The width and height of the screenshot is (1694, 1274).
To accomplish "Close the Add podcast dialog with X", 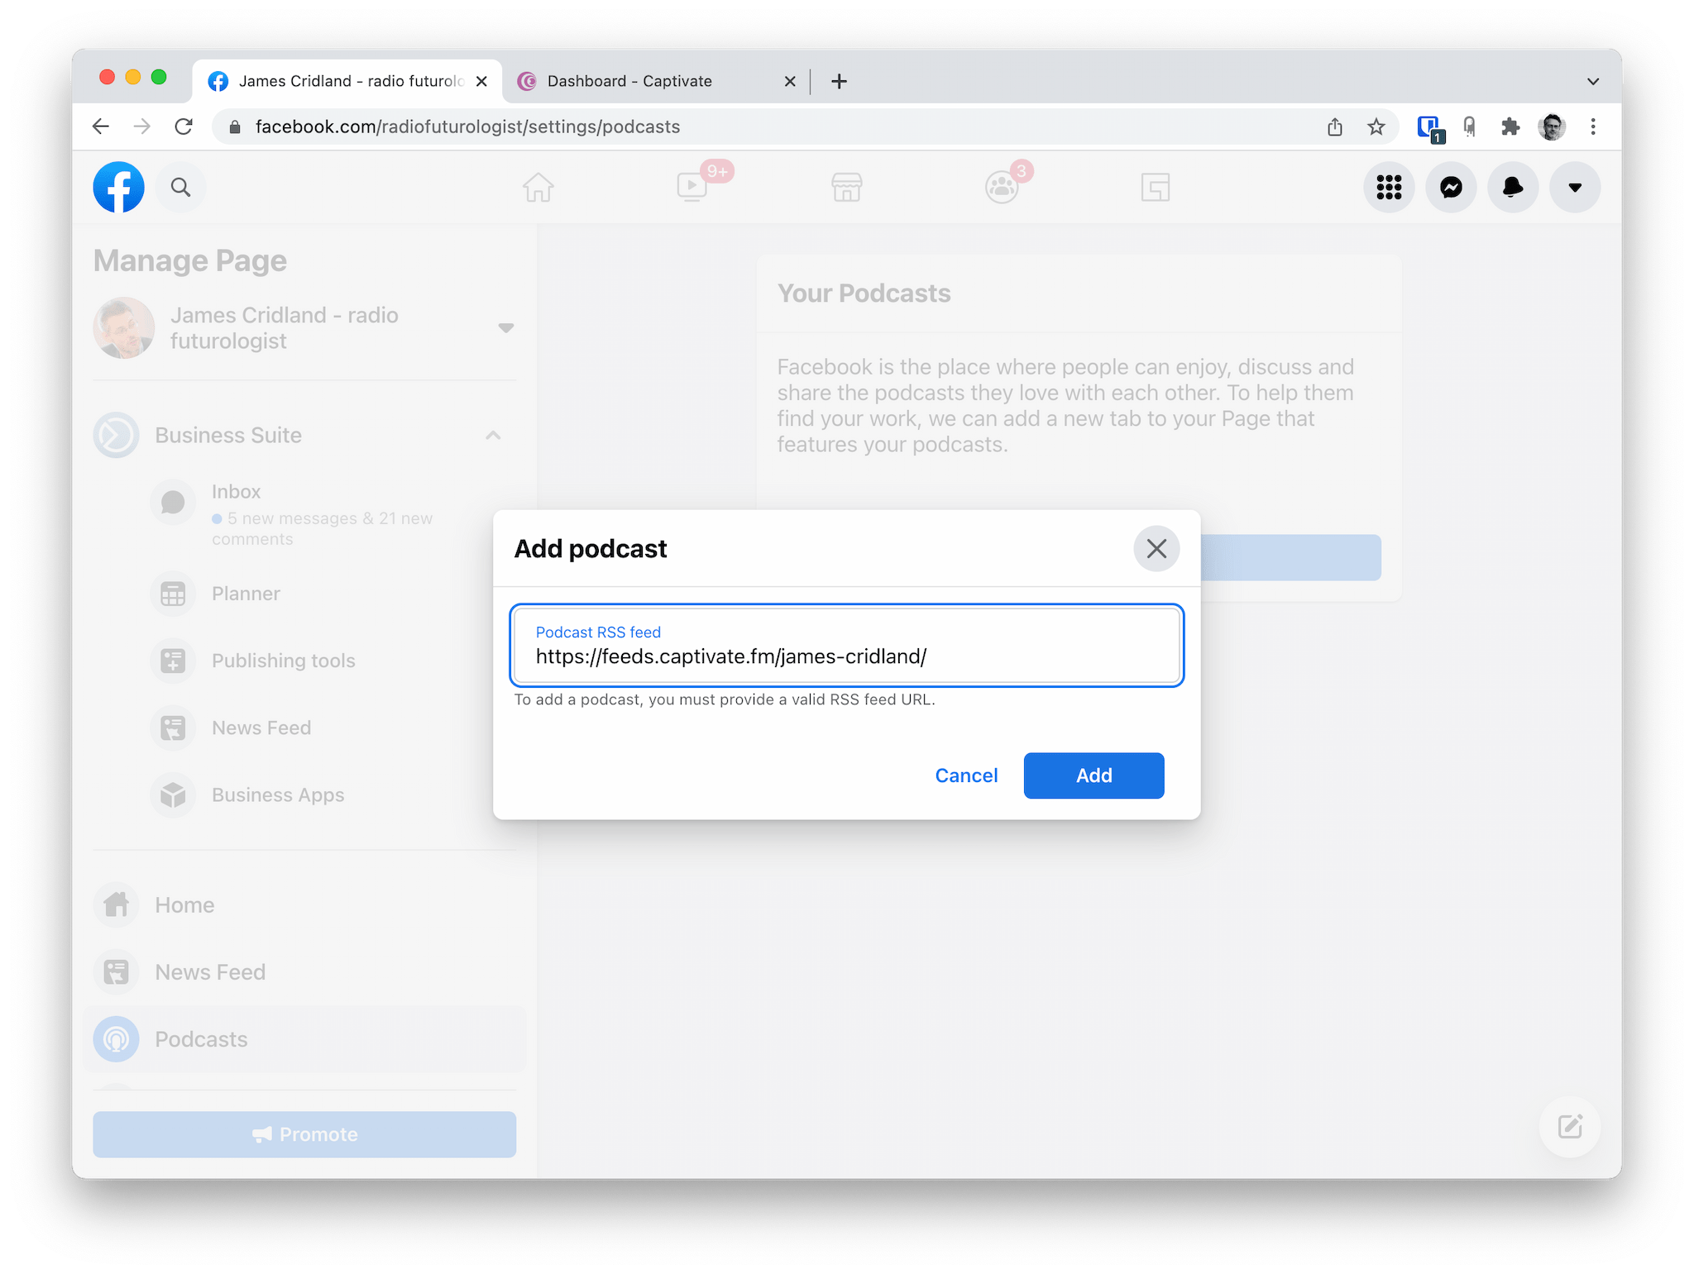I will [x=1156, y=547].
